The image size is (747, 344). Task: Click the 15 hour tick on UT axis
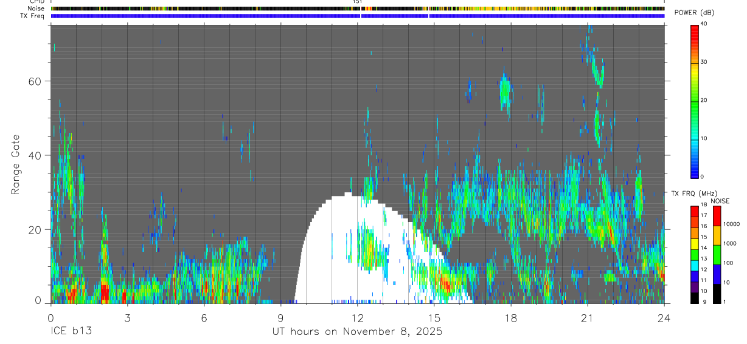coord(434,318)
